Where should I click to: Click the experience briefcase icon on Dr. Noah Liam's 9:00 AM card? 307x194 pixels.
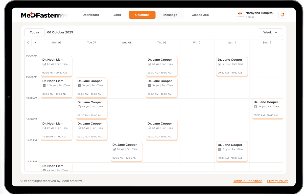44,64
